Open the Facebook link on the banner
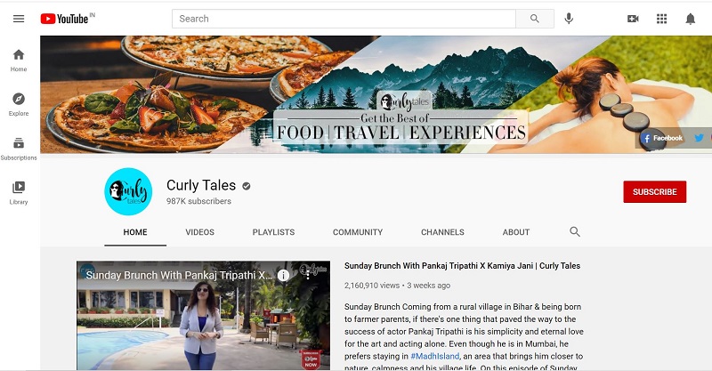Image resolution: width=712 pixels, height=371 pixels. point(661,138)
